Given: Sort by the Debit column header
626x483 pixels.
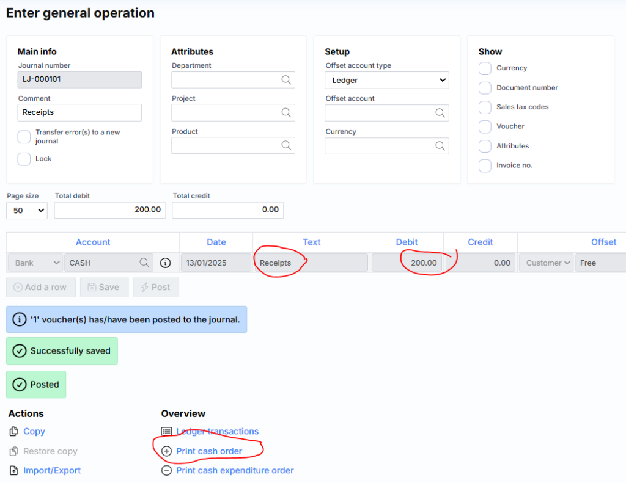Looking at the screenshot, I should pos(407,242).
